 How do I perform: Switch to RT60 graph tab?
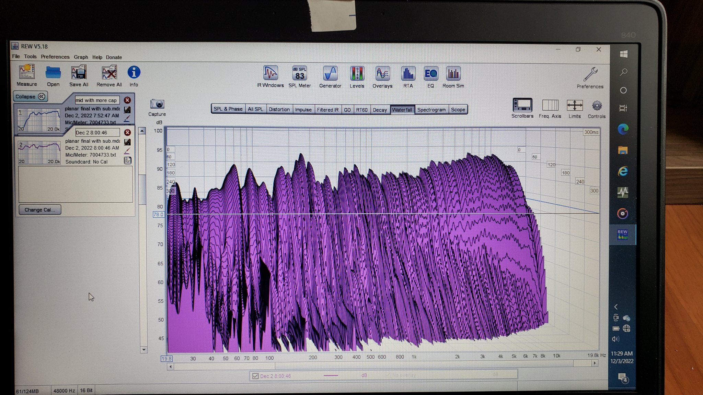point(361,110)
